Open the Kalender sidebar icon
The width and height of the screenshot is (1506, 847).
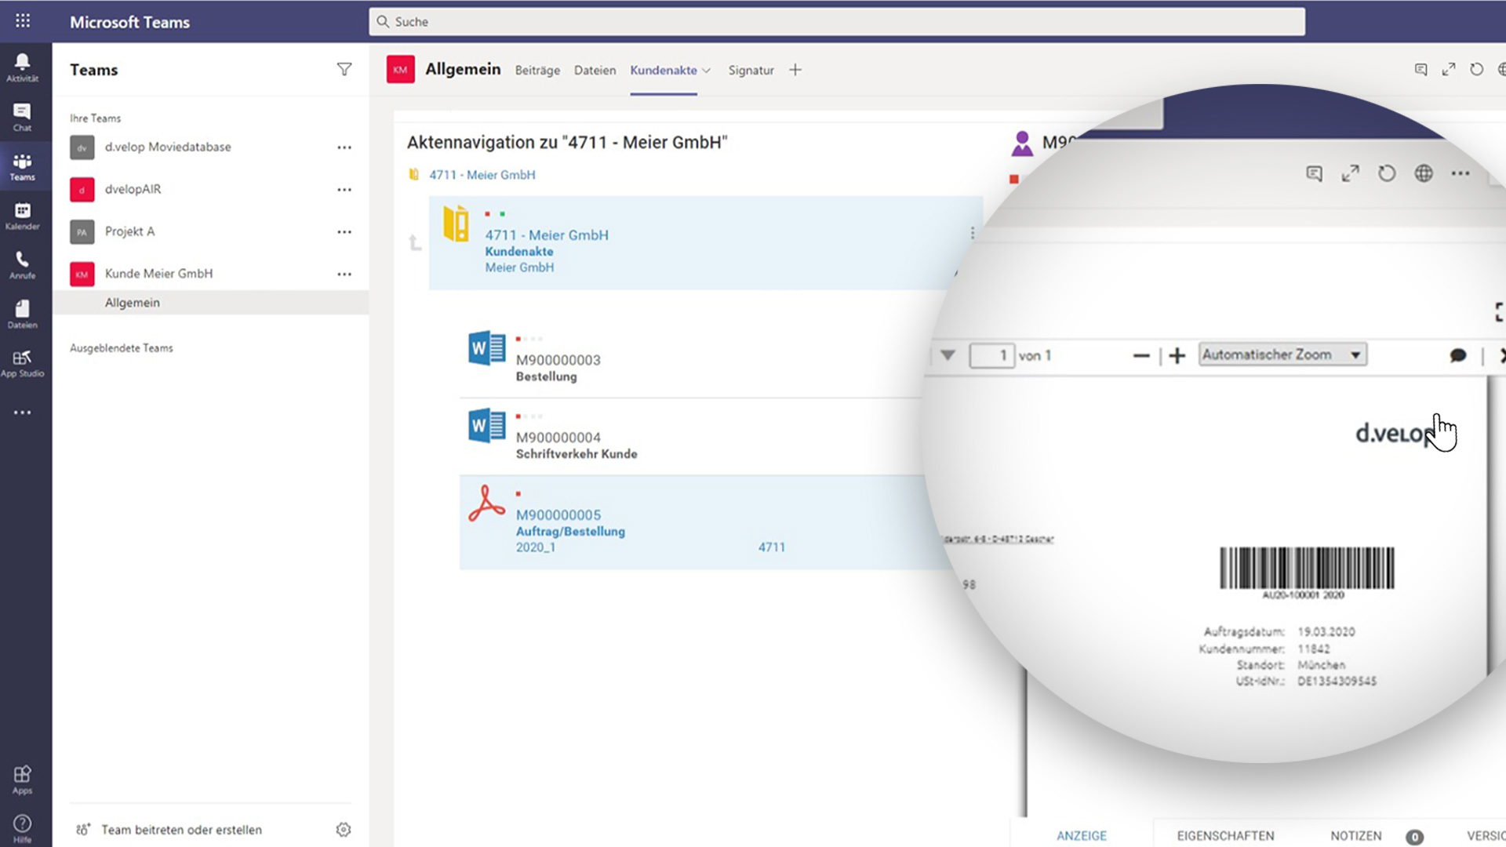pos(22,216)
